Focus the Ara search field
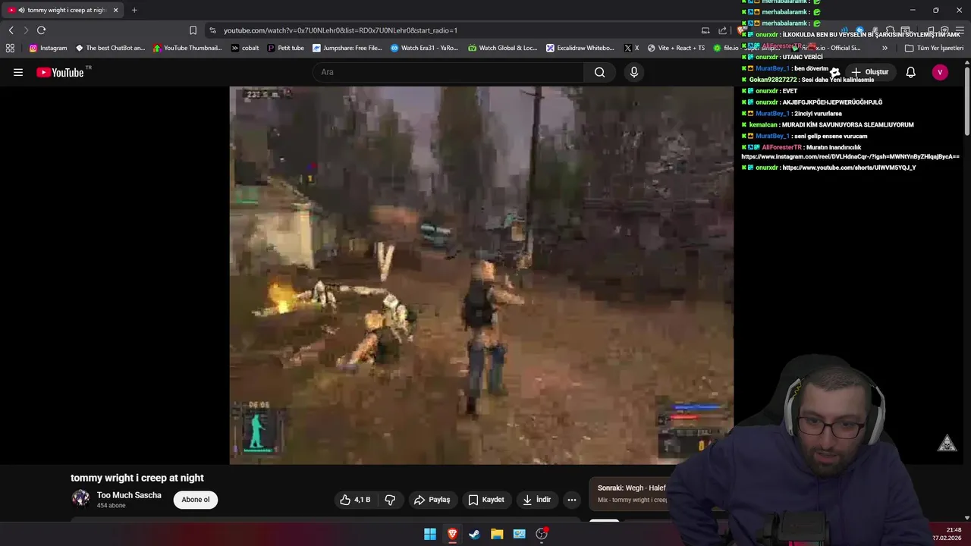Viewport: 971px width, 546px height. [448, 72]
